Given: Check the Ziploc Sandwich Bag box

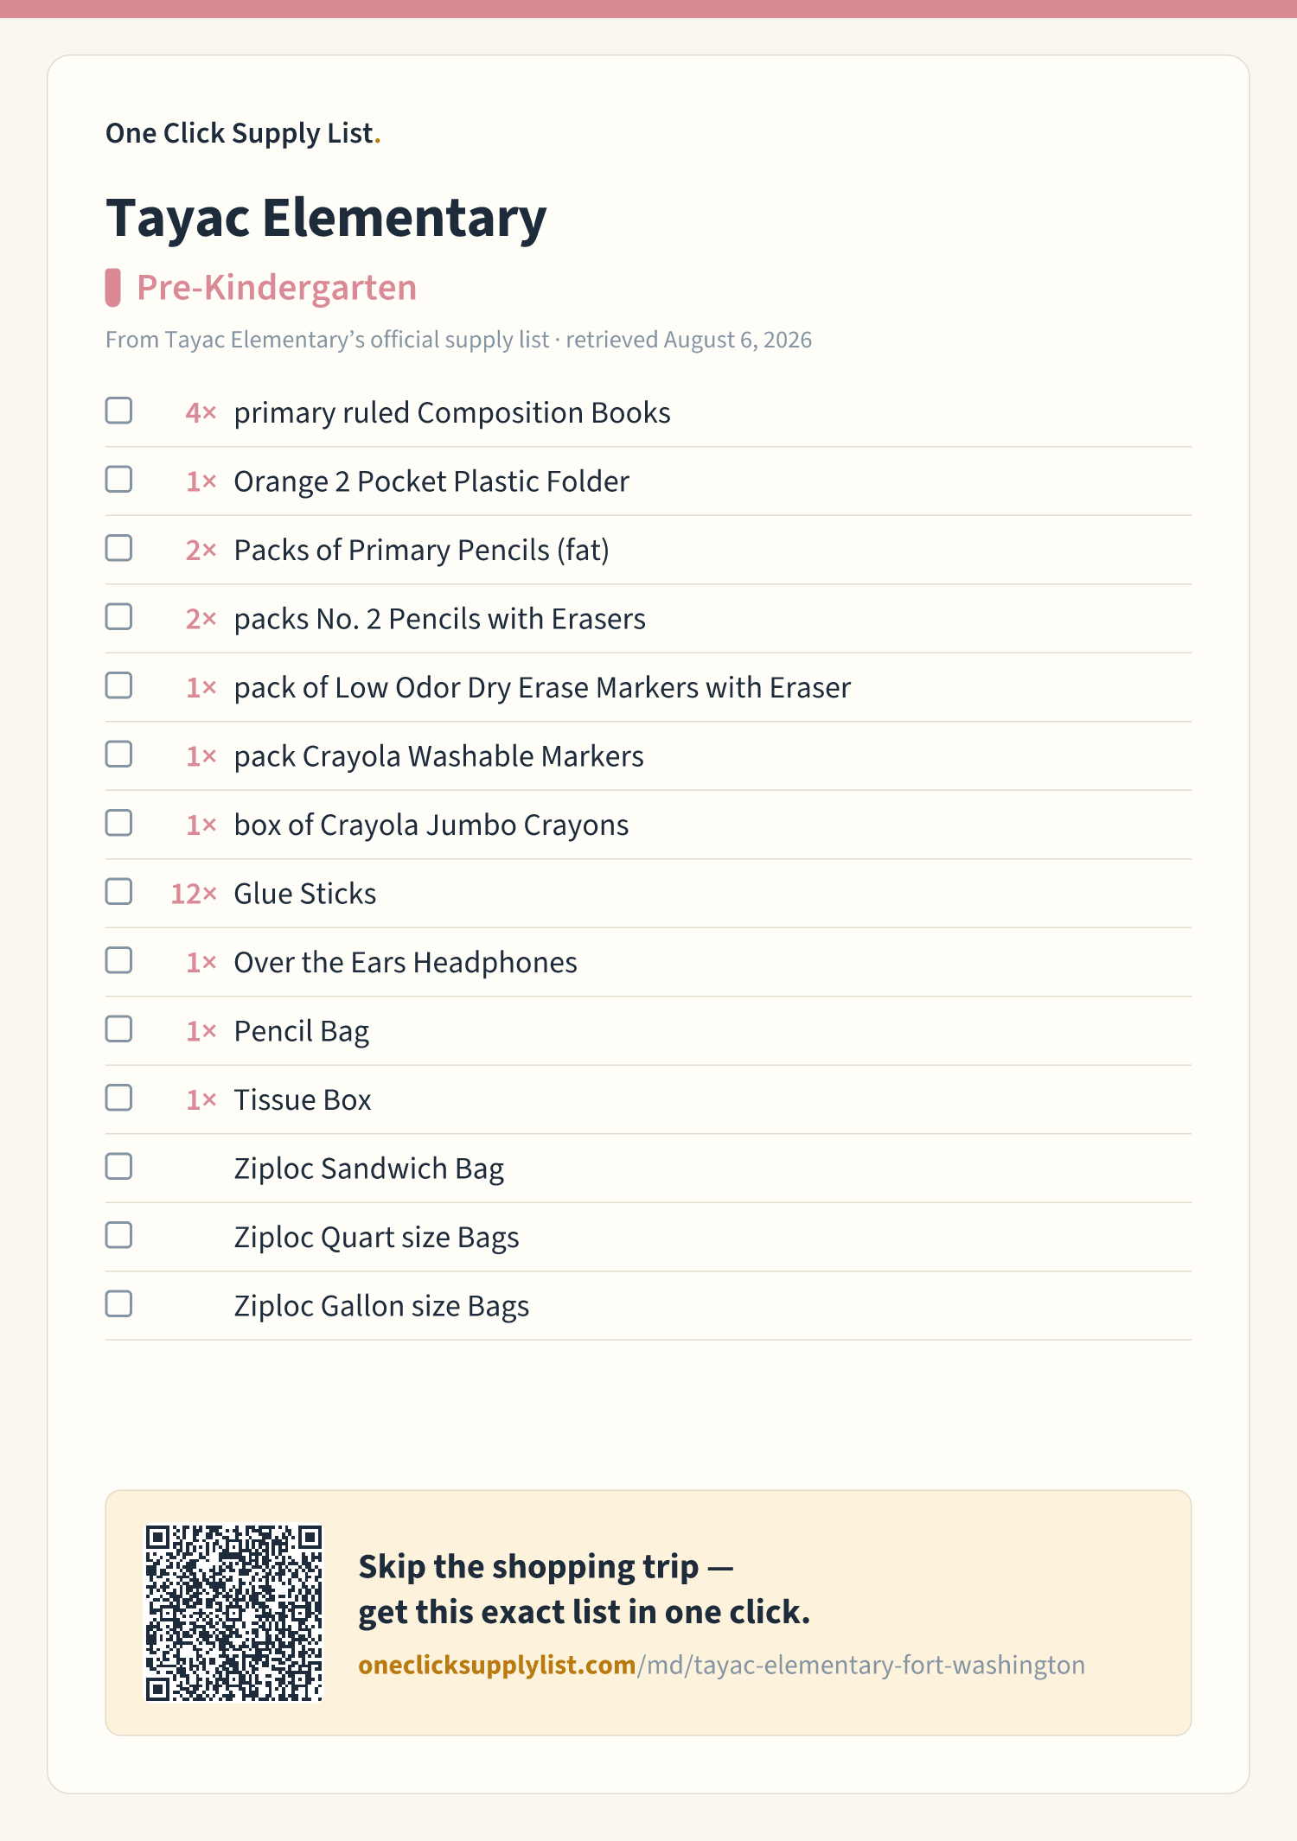Looking at the screenshot, I should click(118, 1167).
